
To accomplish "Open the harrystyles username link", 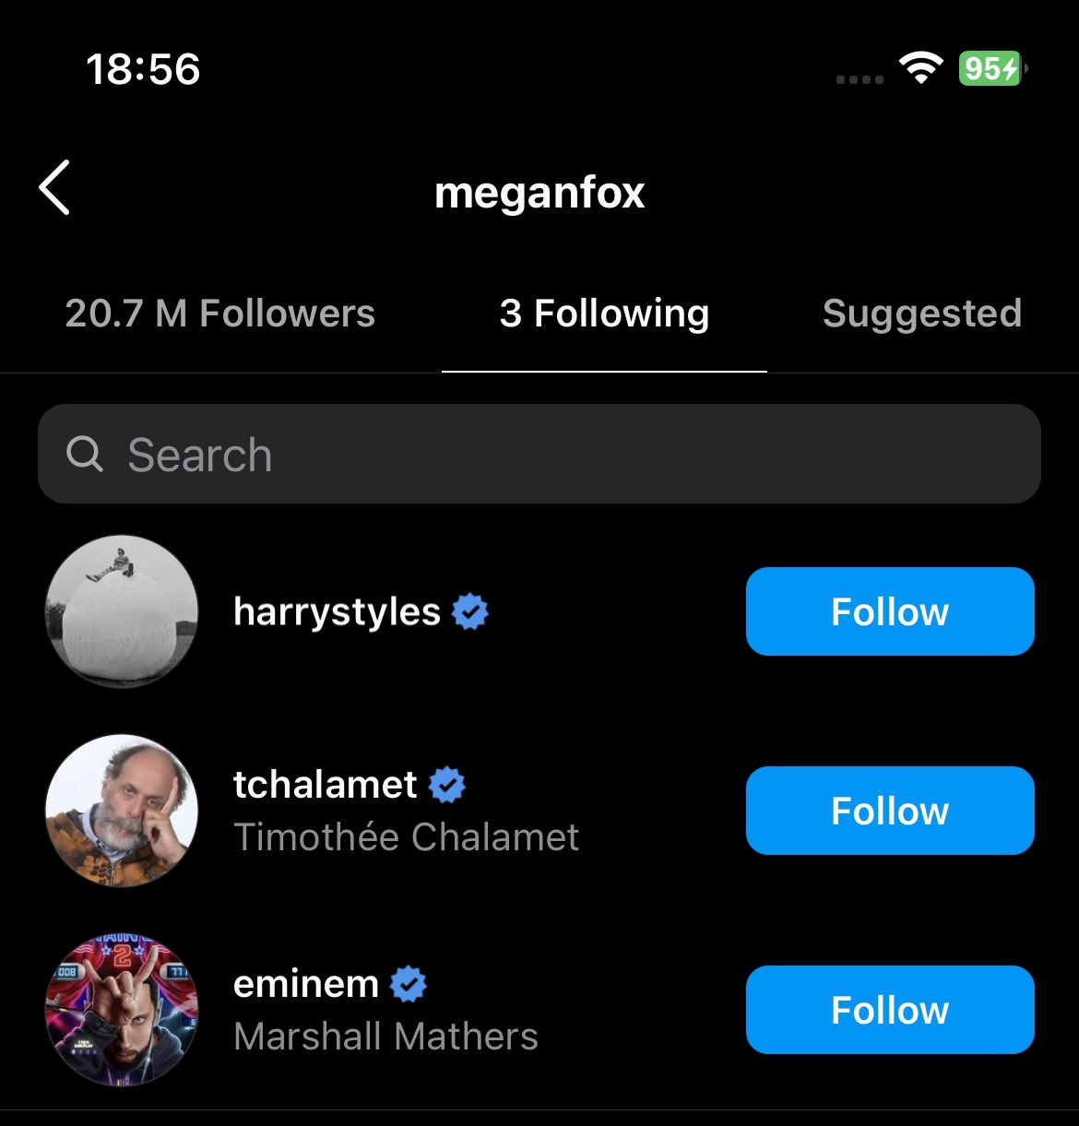I will click(337, 612).
